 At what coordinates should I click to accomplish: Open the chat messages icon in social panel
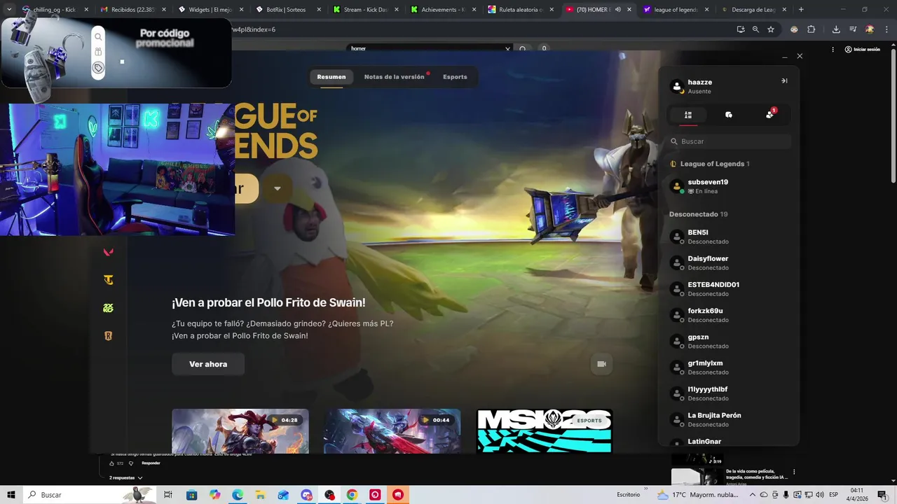pyautogui.click(x=729, y=115)
